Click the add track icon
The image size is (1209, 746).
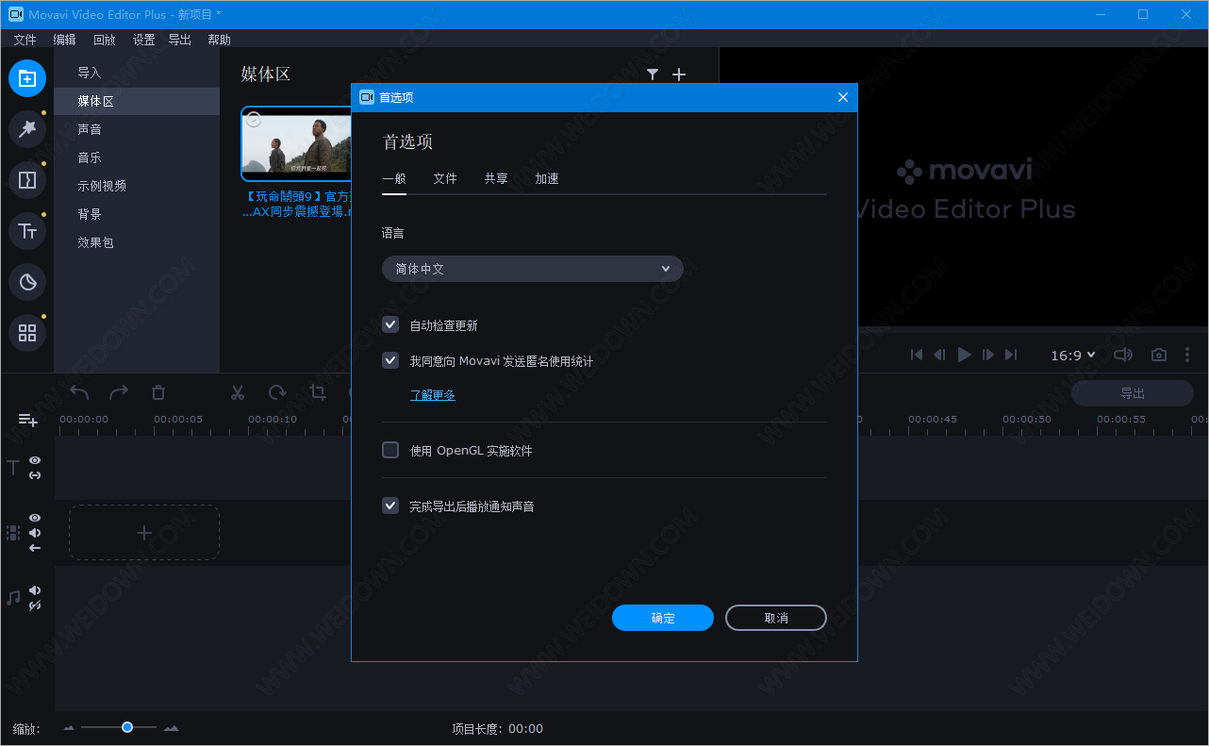27,420
